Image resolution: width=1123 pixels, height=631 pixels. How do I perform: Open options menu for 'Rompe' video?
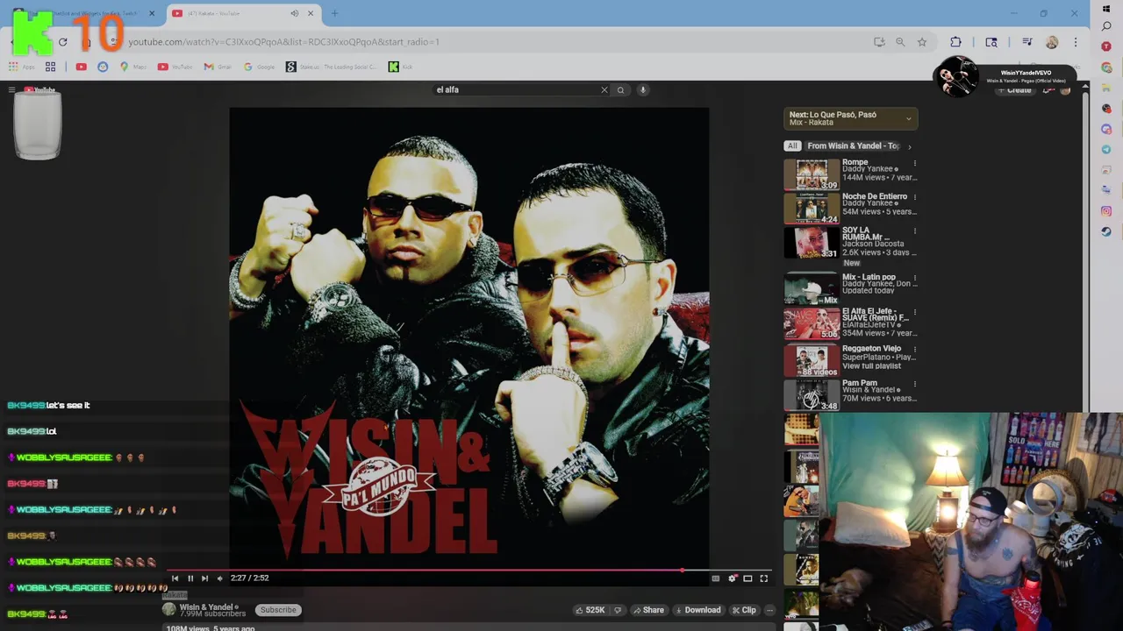pyautogui.click(x=914, y=163)
